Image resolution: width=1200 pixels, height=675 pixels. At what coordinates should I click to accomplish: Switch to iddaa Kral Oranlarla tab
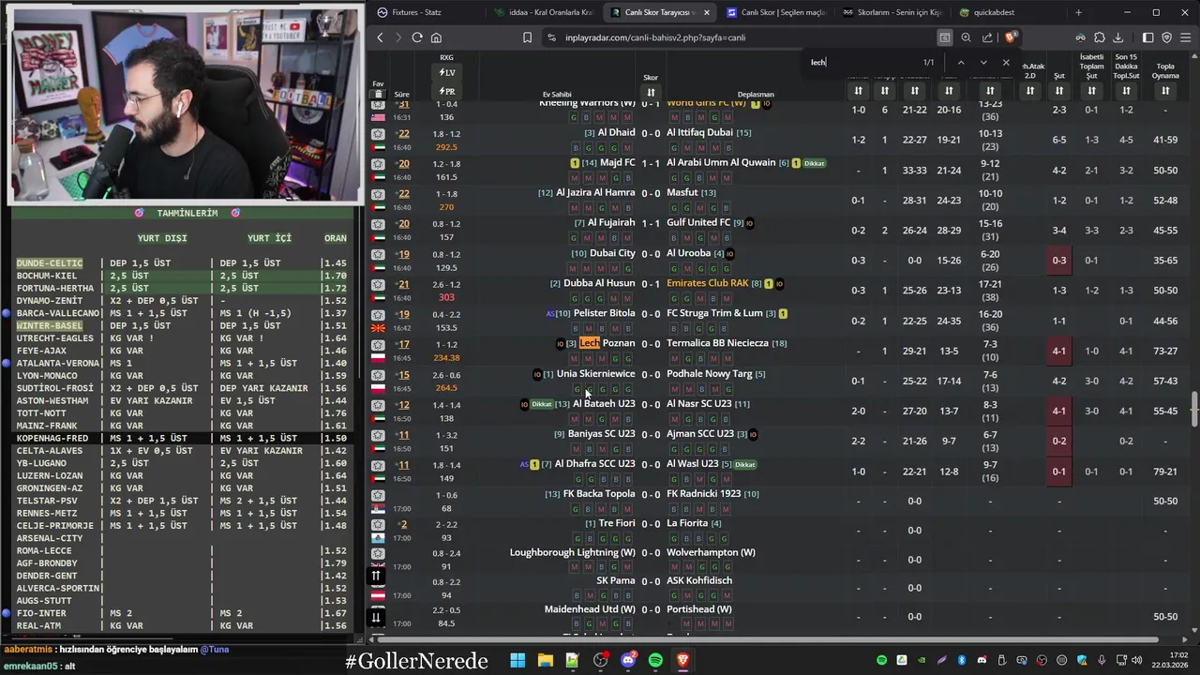pos(544,12)
